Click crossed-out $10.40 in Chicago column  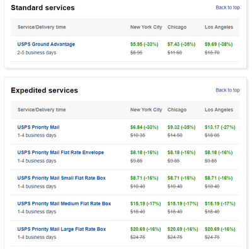[x=175, y=187]
